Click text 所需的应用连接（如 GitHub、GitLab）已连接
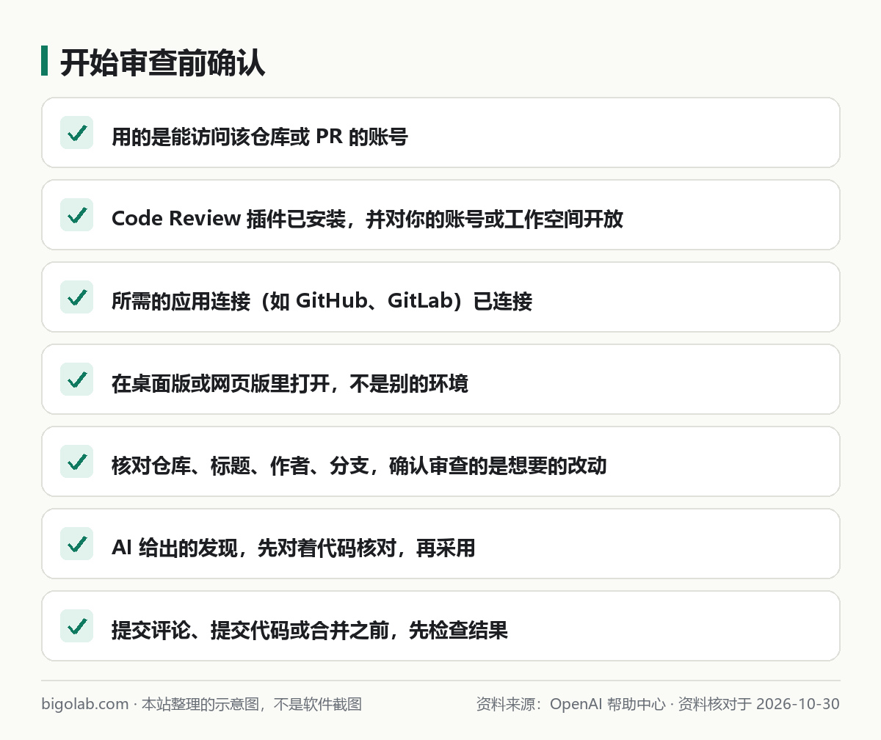 tap(322, 301)
